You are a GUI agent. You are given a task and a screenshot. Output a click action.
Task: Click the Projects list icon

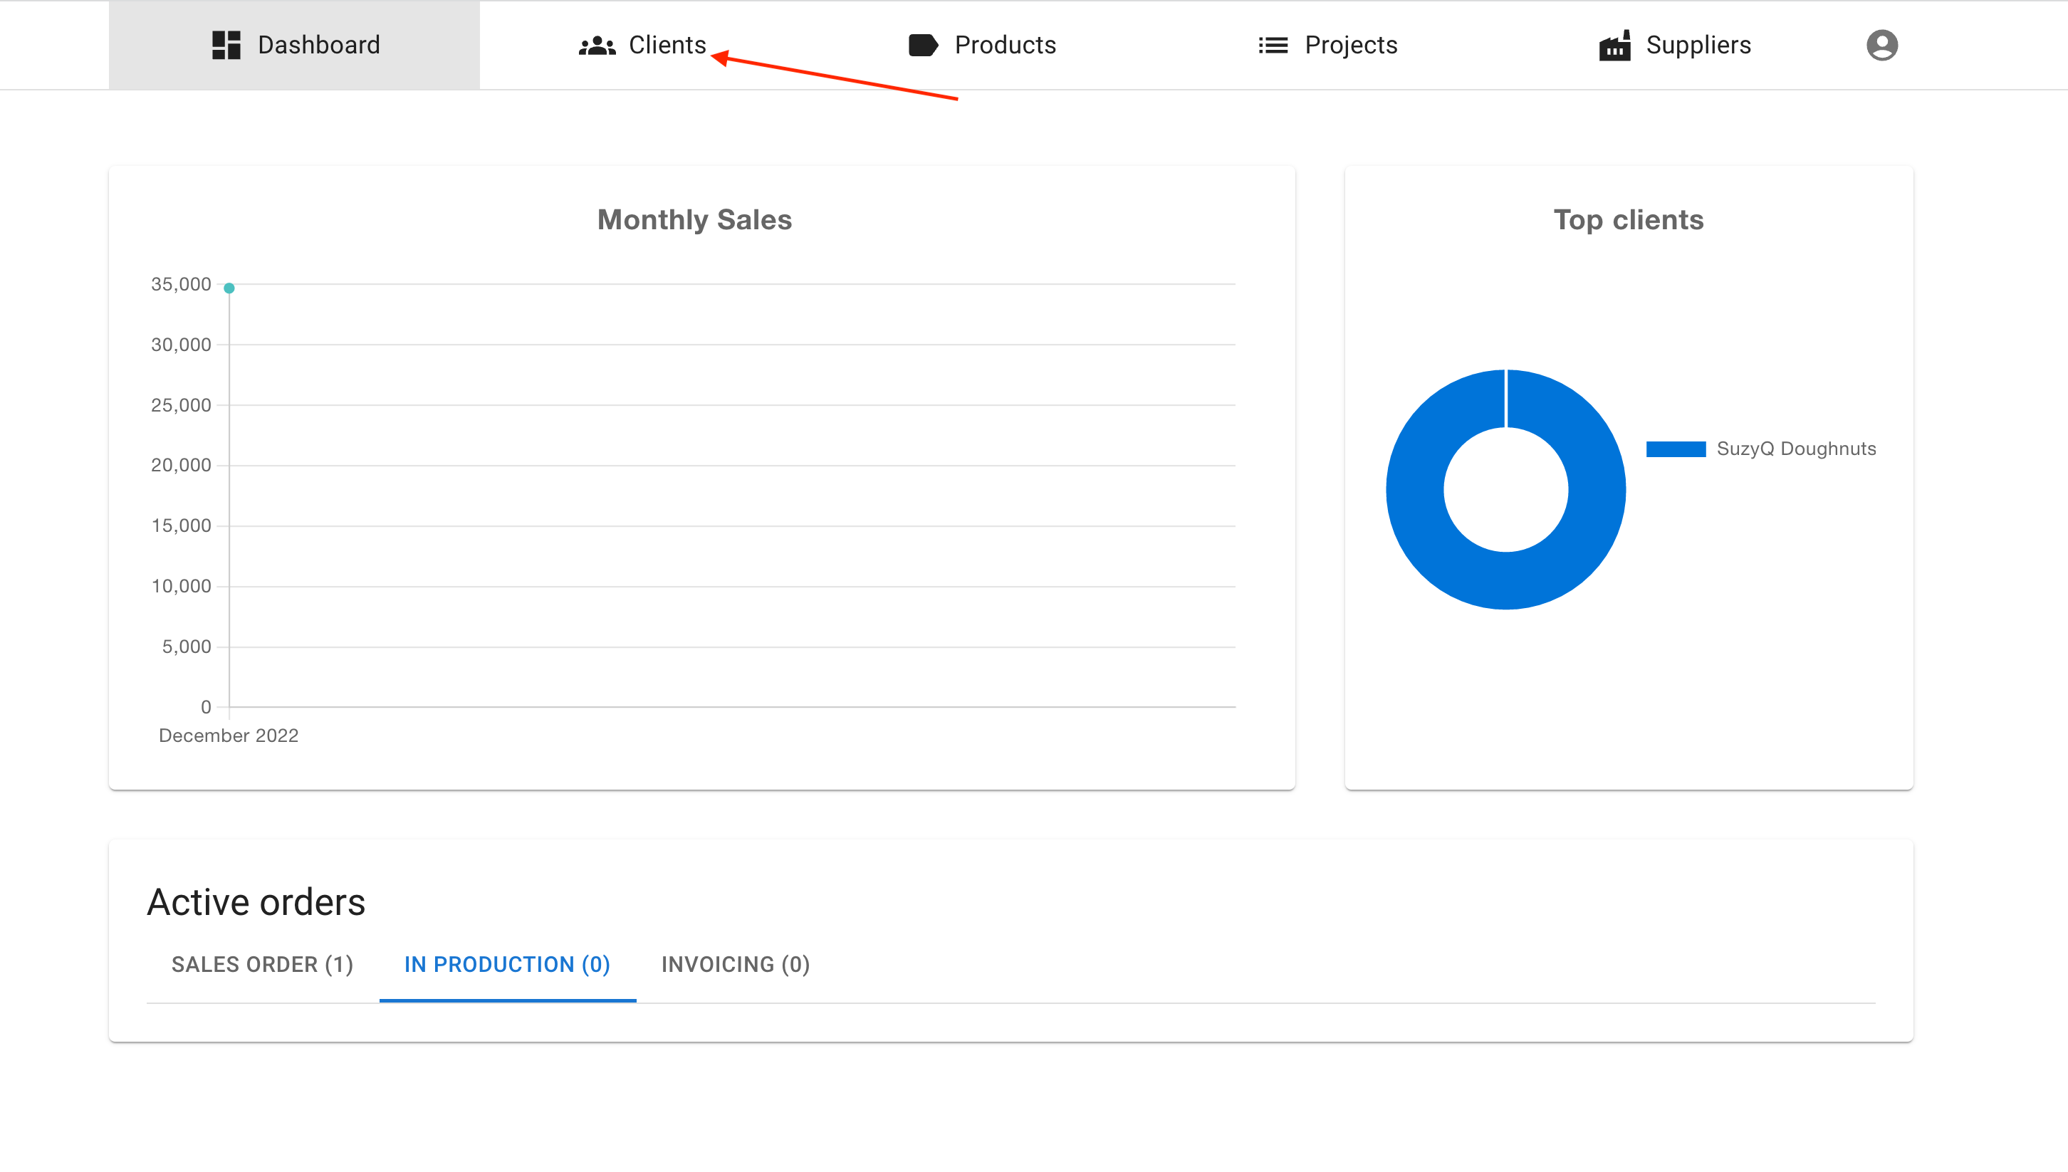tap(1273, 45)
